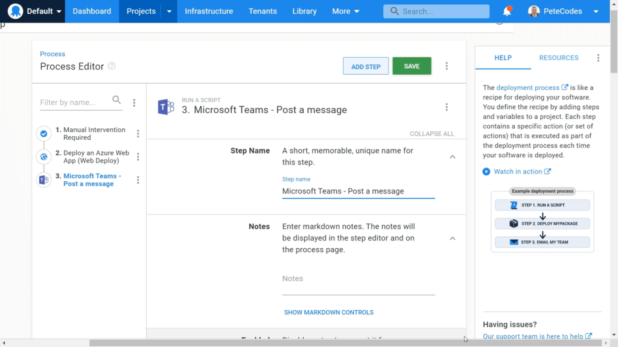The width and height of the screenshot is (618, 347).
Task: Expand the PeteCodes user menu arrow
Action: [596, 11]
